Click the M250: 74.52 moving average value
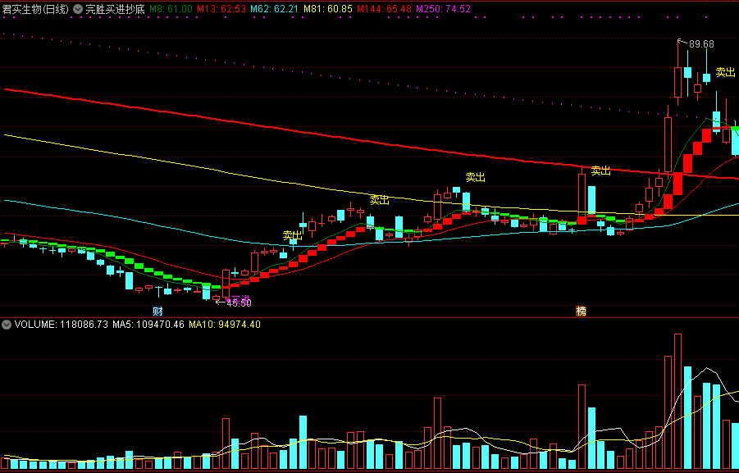The width and height of the screenshot is (739, 473). (x=443, y=9)
